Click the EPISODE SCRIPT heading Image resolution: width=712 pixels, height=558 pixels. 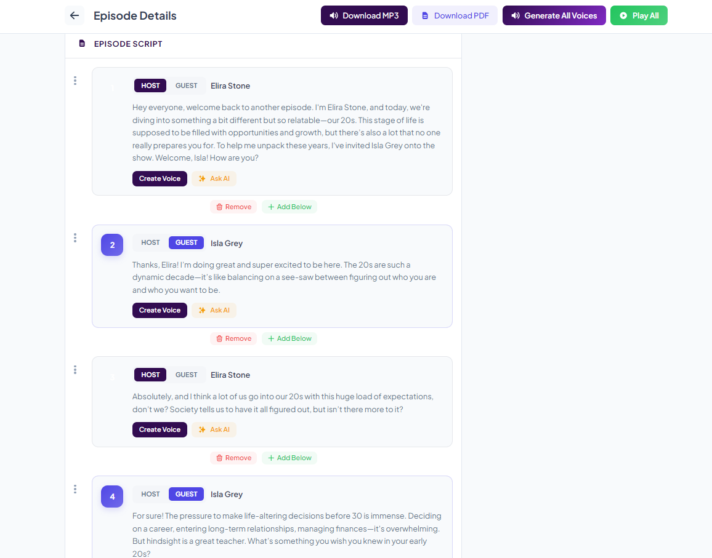pos(128,44)
